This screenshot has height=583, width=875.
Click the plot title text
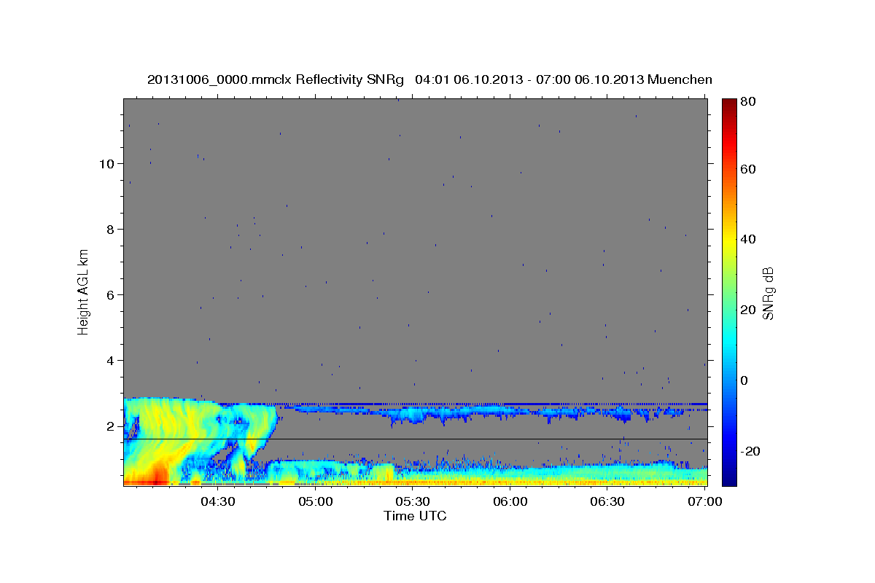click(x=429, y=79)
